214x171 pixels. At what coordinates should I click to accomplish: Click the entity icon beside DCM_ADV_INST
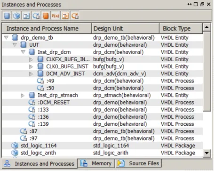40,73
